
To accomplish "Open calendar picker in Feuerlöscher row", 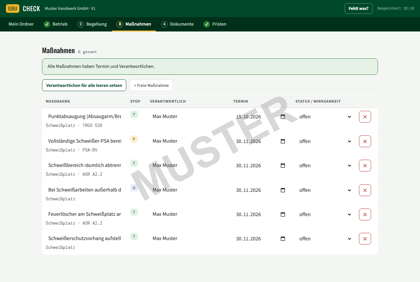I will pyautogui.click(x=283, y=214).
